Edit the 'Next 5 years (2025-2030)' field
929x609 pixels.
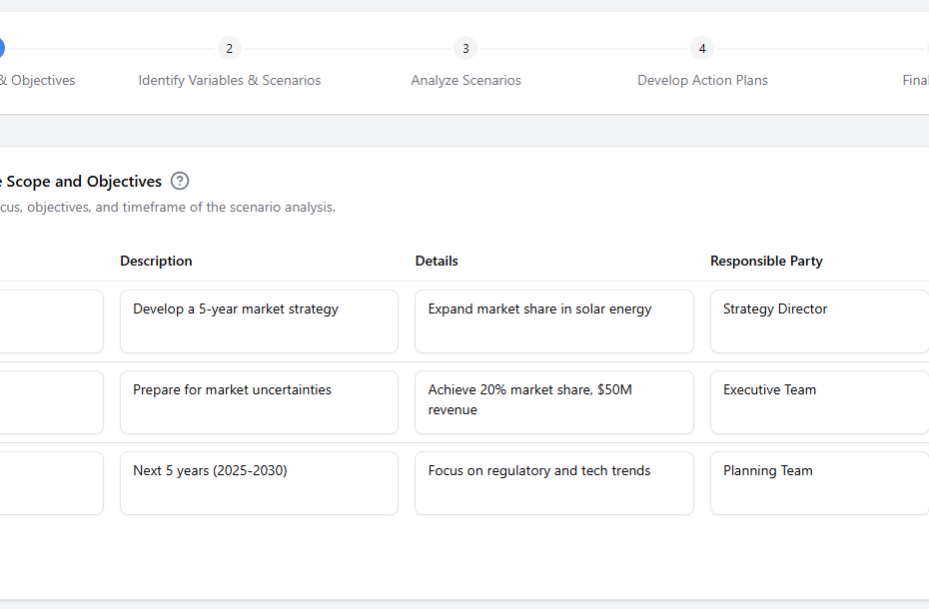[x=259, y=483]
